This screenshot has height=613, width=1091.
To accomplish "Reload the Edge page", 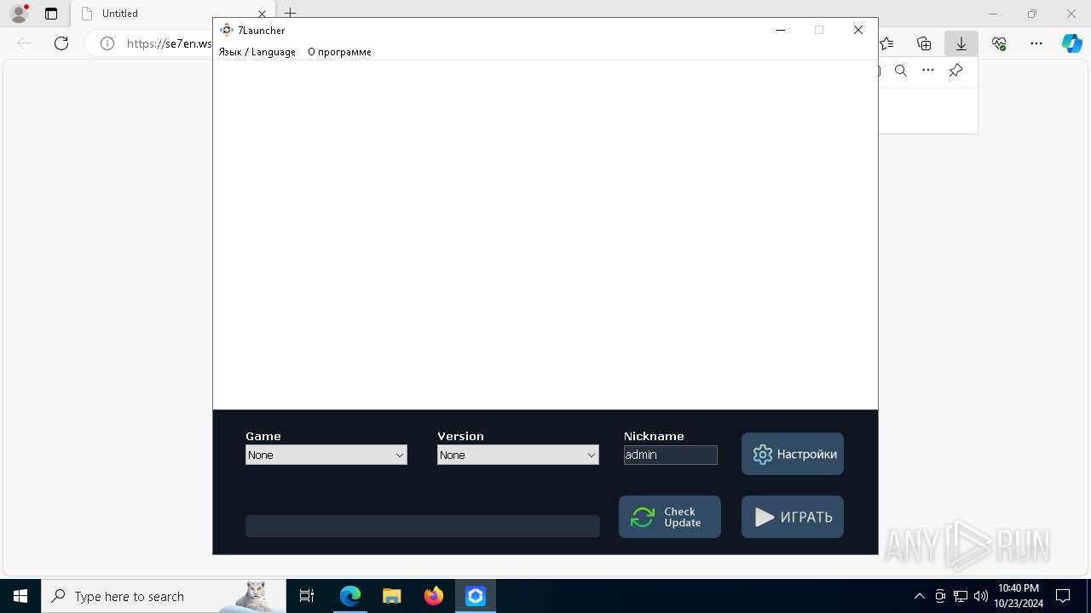I will (x=61, y=43).
